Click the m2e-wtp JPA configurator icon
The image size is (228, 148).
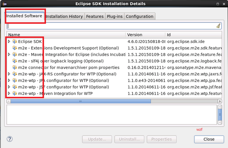(x=15, y=81)
